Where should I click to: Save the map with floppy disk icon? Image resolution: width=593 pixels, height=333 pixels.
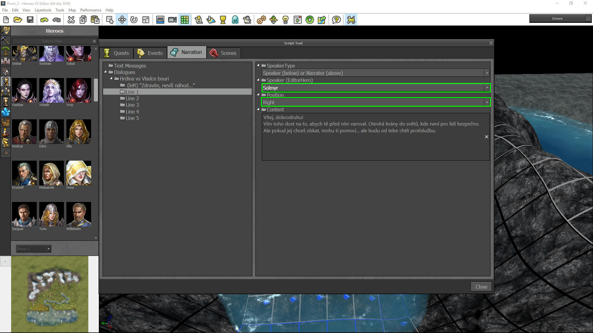point(30,20)
